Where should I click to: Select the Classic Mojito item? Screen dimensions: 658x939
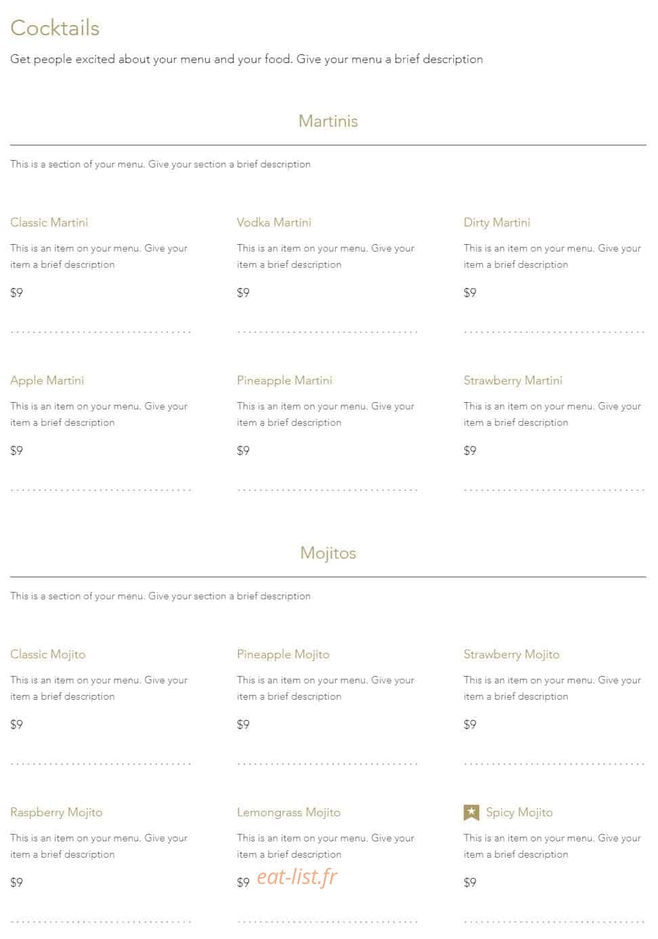click(x=48, y=655)
